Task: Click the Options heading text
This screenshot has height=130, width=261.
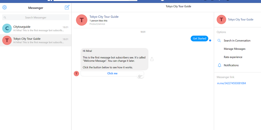Action: 221,32
